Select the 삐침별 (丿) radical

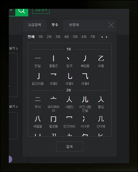[x=85, y=61]
